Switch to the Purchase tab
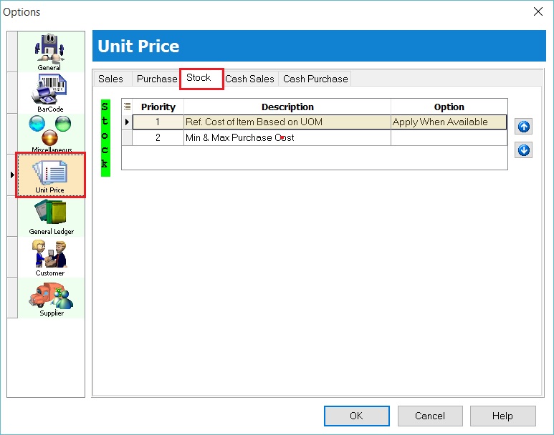 [x=156, y=79]
